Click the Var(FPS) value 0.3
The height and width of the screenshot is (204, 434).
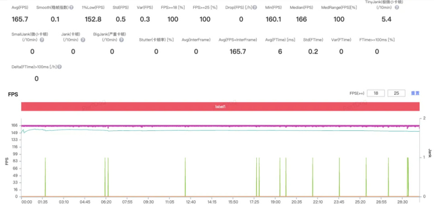pos(145,19)
